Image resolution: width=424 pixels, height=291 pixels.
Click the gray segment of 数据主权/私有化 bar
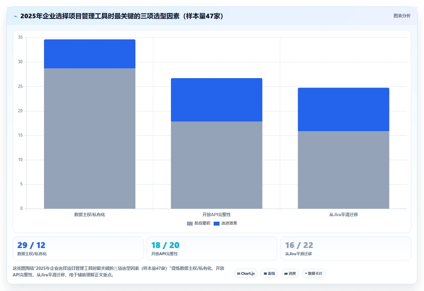[90, 139]
